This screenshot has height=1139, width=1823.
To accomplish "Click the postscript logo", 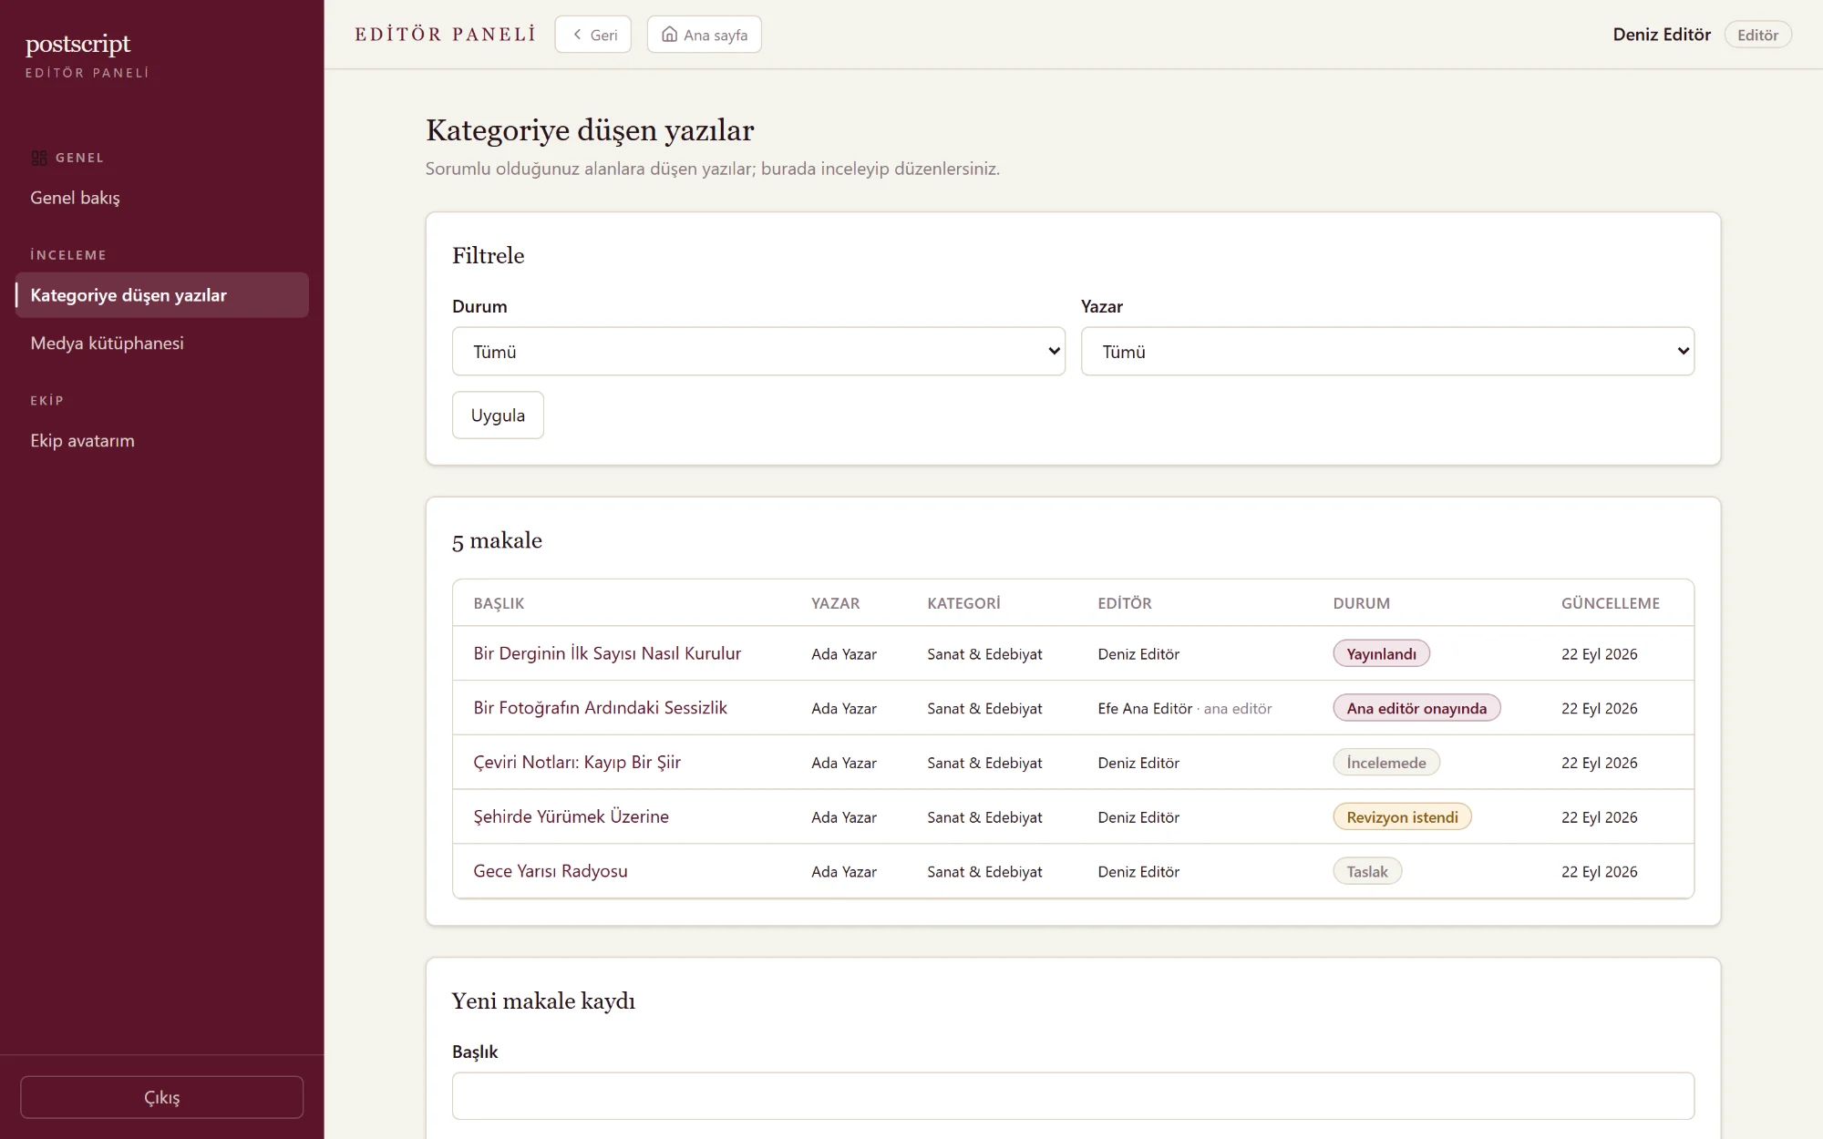I will (77, 44).
